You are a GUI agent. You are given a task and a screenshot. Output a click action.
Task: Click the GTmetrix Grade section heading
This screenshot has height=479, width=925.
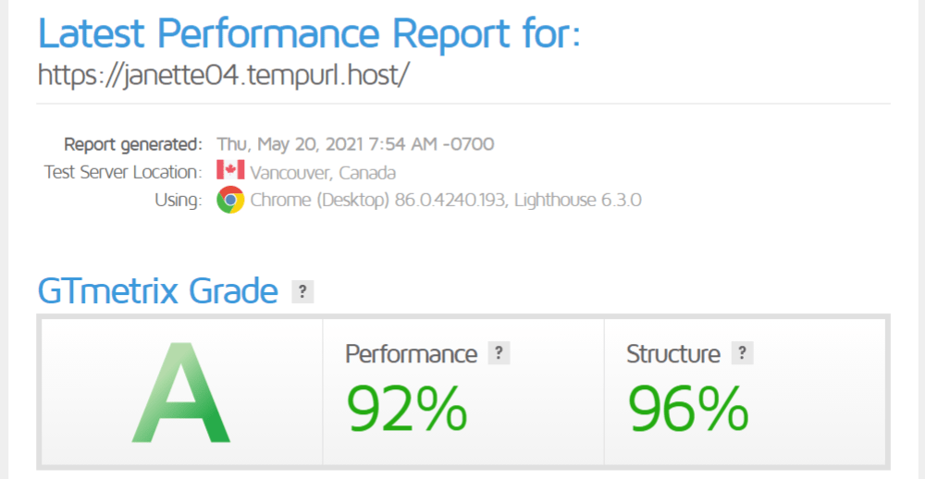(158, 291)
